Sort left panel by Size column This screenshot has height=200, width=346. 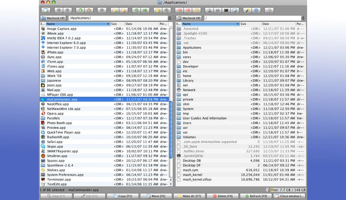pos(117,24)
